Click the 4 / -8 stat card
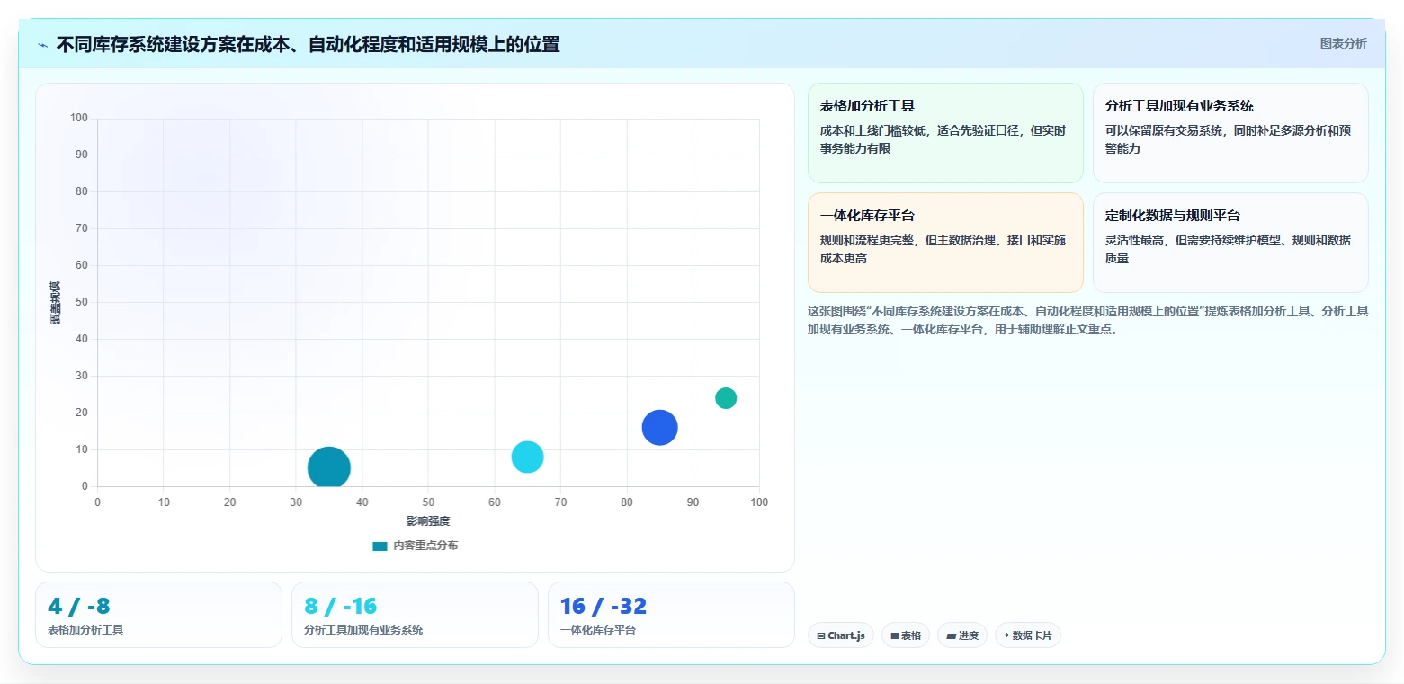The height and width of the screenshot is (684, 1404). (x=158, y=615)
